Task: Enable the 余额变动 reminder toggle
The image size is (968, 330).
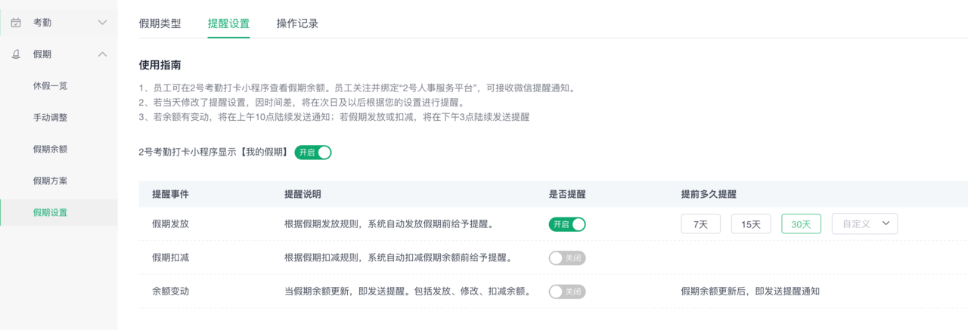Action: 567,291
